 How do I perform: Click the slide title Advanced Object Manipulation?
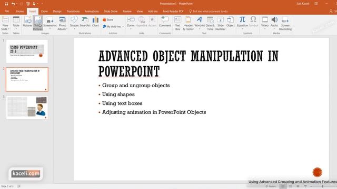(189, 64)
